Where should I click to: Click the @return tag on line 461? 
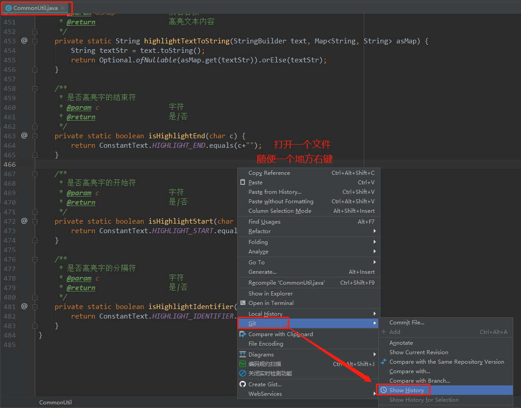click(81, 117)
